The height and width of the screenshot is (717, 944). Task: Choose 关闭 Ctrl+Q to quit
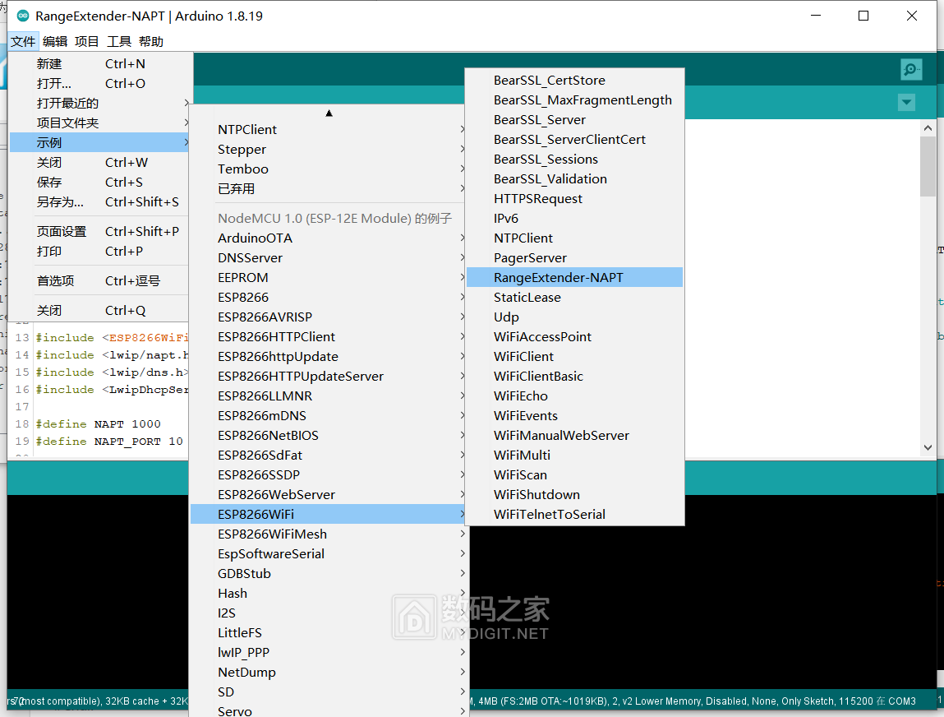pyautogui.click(x=99, y=310)
